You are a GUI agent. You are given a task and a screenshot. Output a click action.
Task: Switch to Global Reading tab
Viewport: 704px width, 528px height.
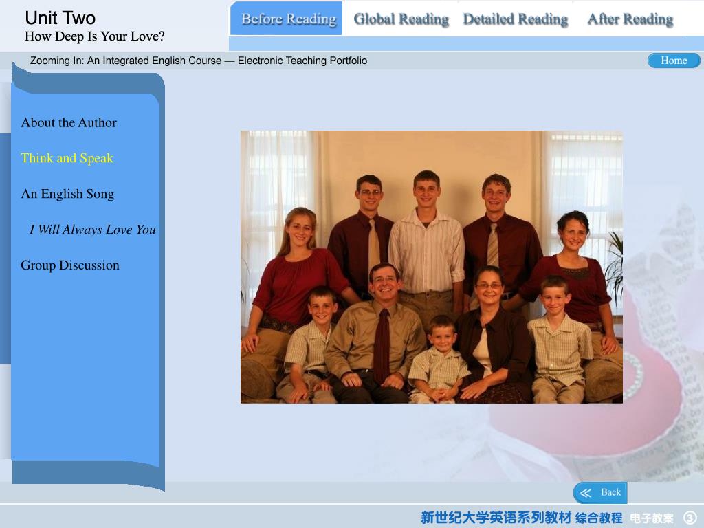pyautogui.click(x=401, y=19)
